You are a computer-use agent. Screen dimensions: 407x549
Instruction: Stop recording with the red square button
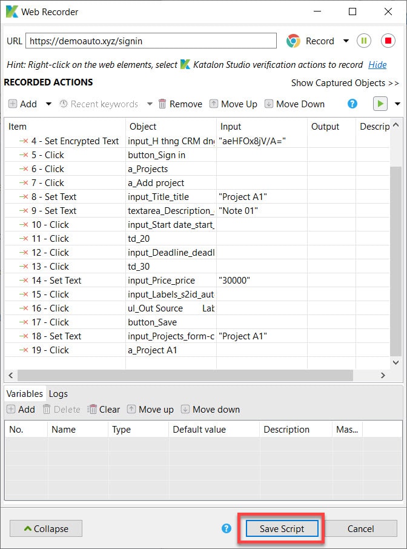388,41
